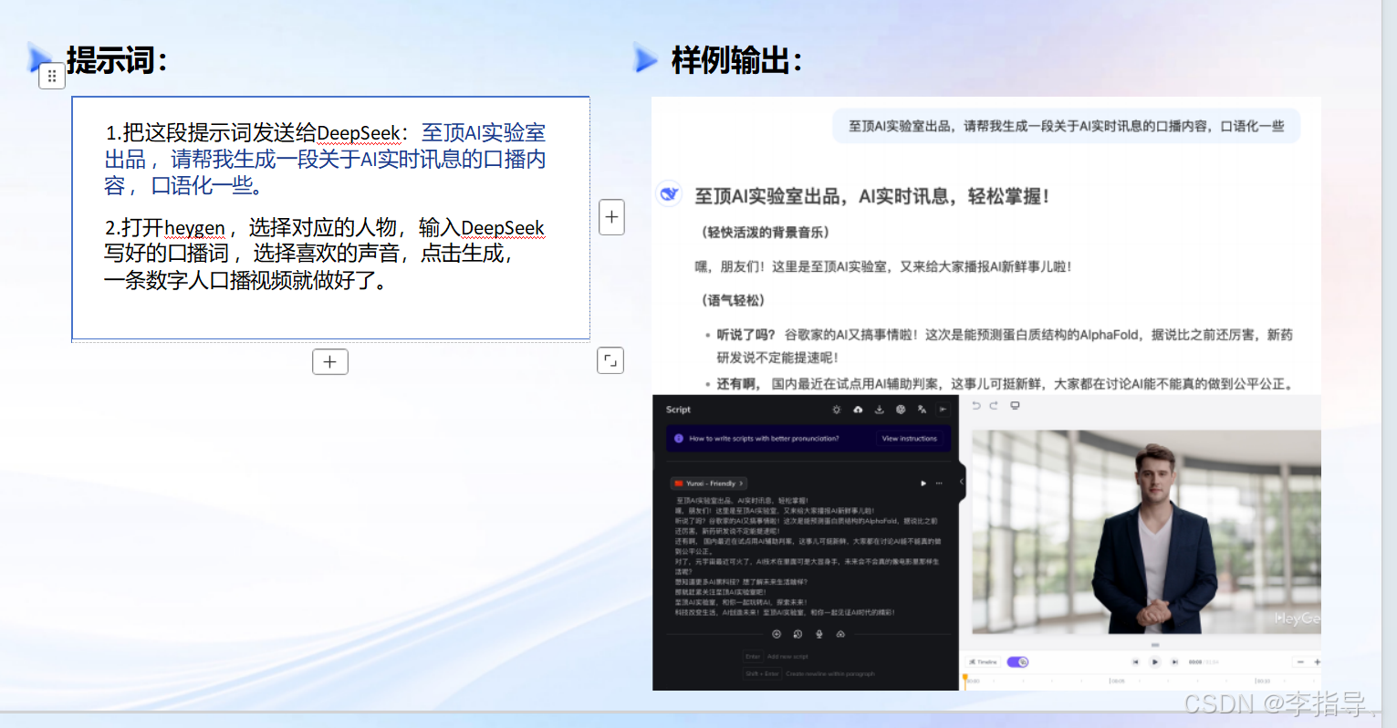Viewport: 1397px width, 728px height.
Task: Zoom in the timeline with the plus button
Action: click(x=1317, y=662)
